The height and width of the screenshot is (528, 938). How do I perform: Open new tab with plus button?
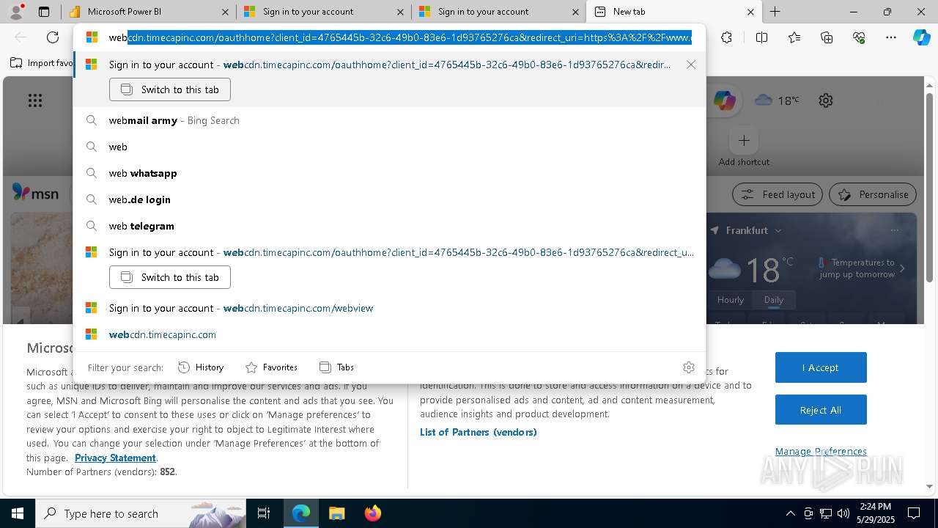tap(775, 12)
